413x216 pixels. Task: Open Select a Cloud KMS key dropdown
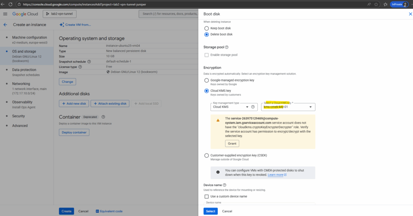click(x=288, y=107)
